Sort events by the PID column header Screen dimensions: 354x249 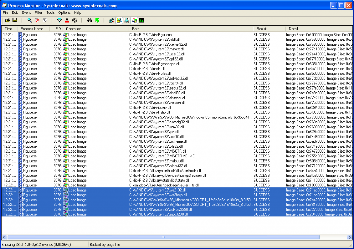57,29
